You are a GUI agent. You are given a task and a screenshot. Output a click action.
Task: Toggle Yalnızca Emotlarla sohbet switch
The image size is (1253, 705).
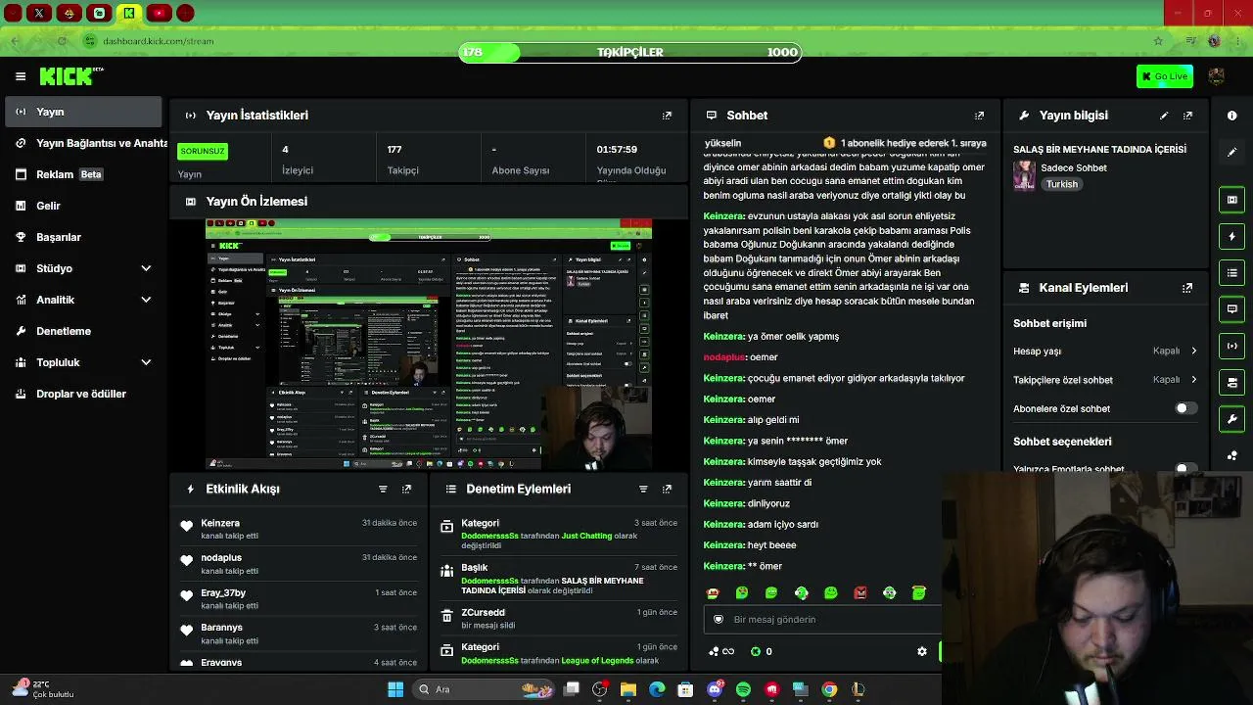coord(1185,469)
